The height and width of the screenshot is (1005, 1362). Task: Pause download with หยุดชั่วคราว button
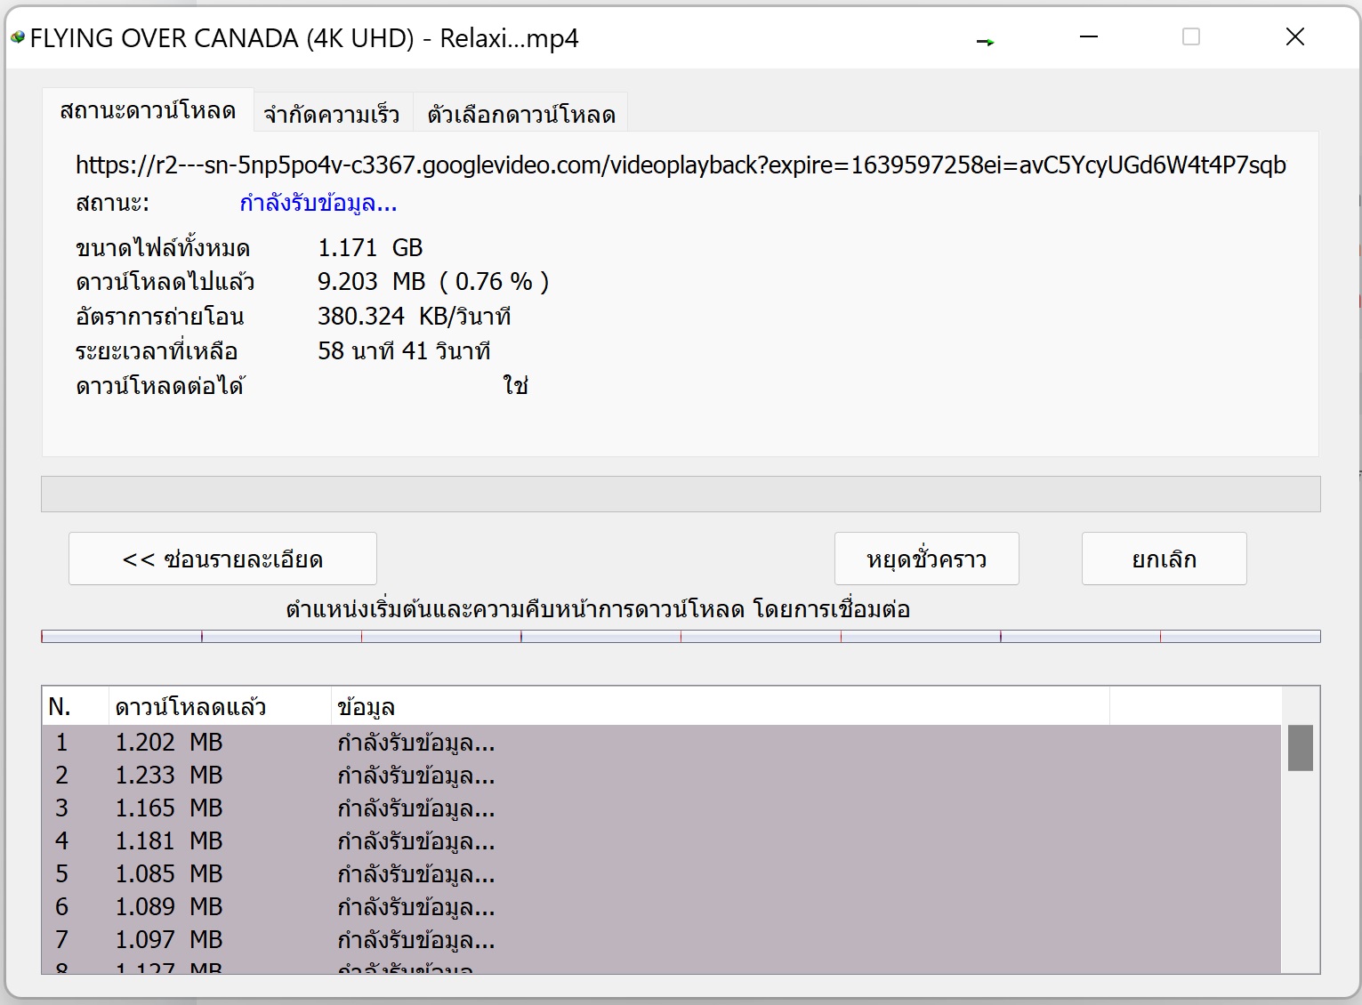click(926, 559)
